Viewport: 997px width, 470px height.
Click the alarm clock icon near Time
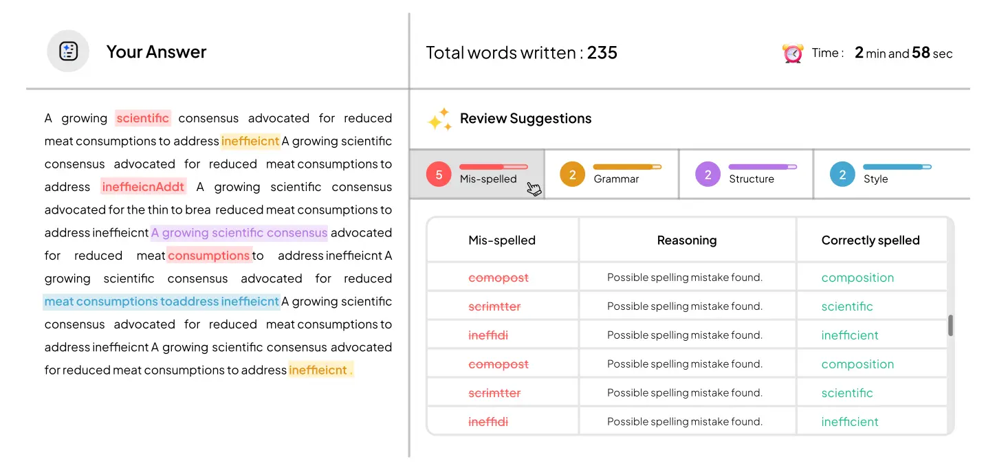coord(792,52)
